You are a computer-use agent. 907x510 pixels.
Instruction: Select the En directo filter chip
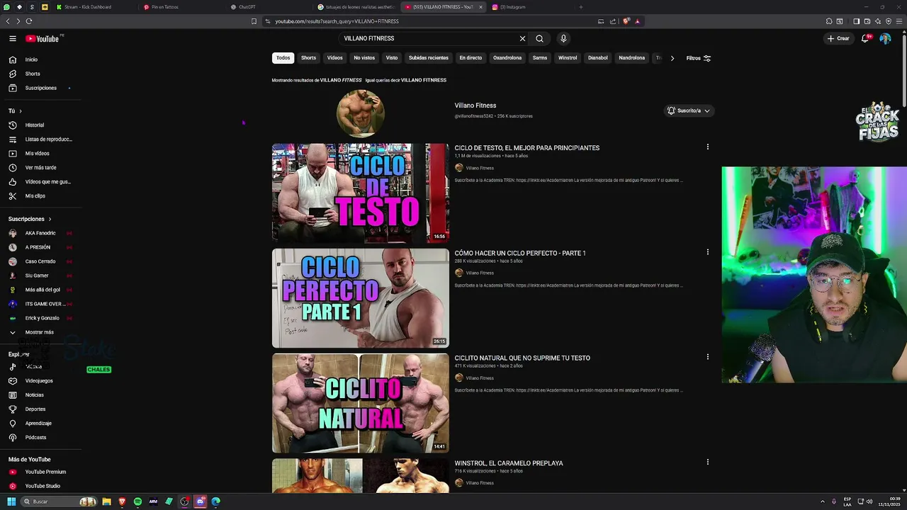coord(471,58)
